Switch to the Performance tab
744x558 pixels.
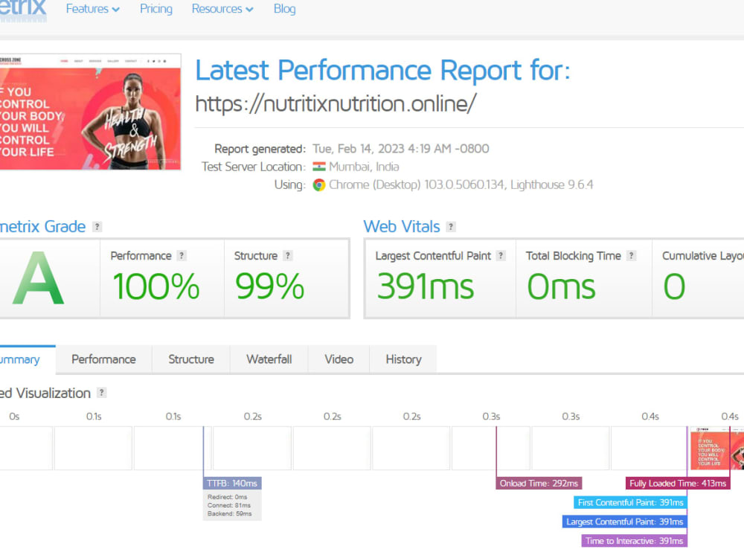(104, 359)
